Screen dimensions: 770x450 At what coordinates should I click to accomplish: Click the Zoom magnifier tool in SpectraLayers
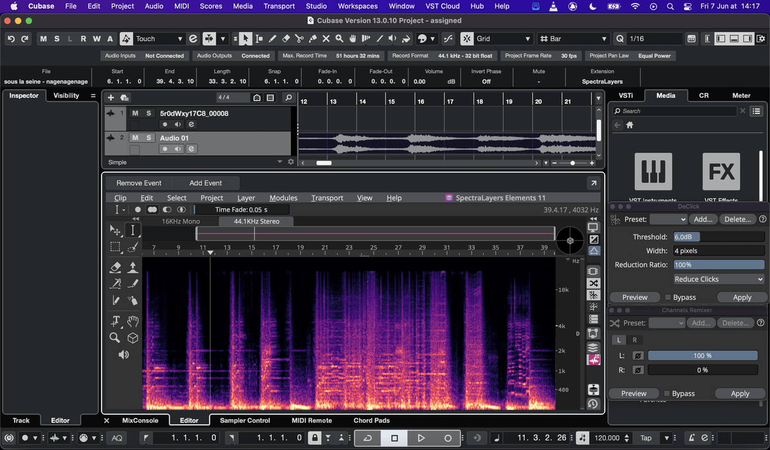coord(115,337)
